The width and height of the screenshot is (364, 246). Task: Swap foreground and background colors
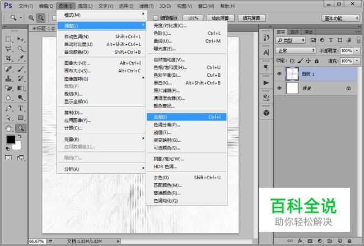pos(20,136)
